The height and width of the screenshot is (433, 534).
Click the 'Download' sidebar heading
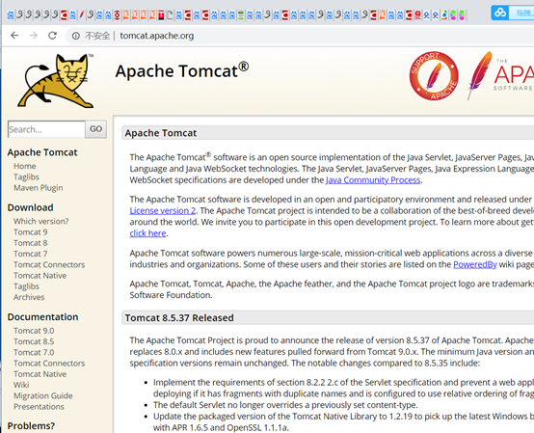[30, 207]
